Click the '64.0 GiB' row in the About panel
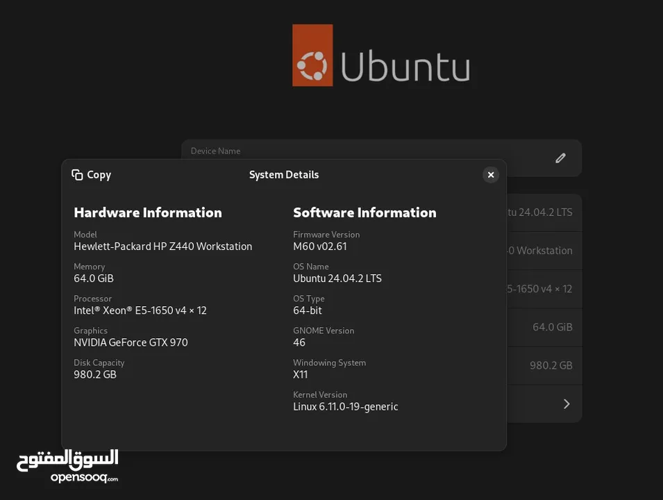Viewport: 663px width, 500px height. click(544, 327)
